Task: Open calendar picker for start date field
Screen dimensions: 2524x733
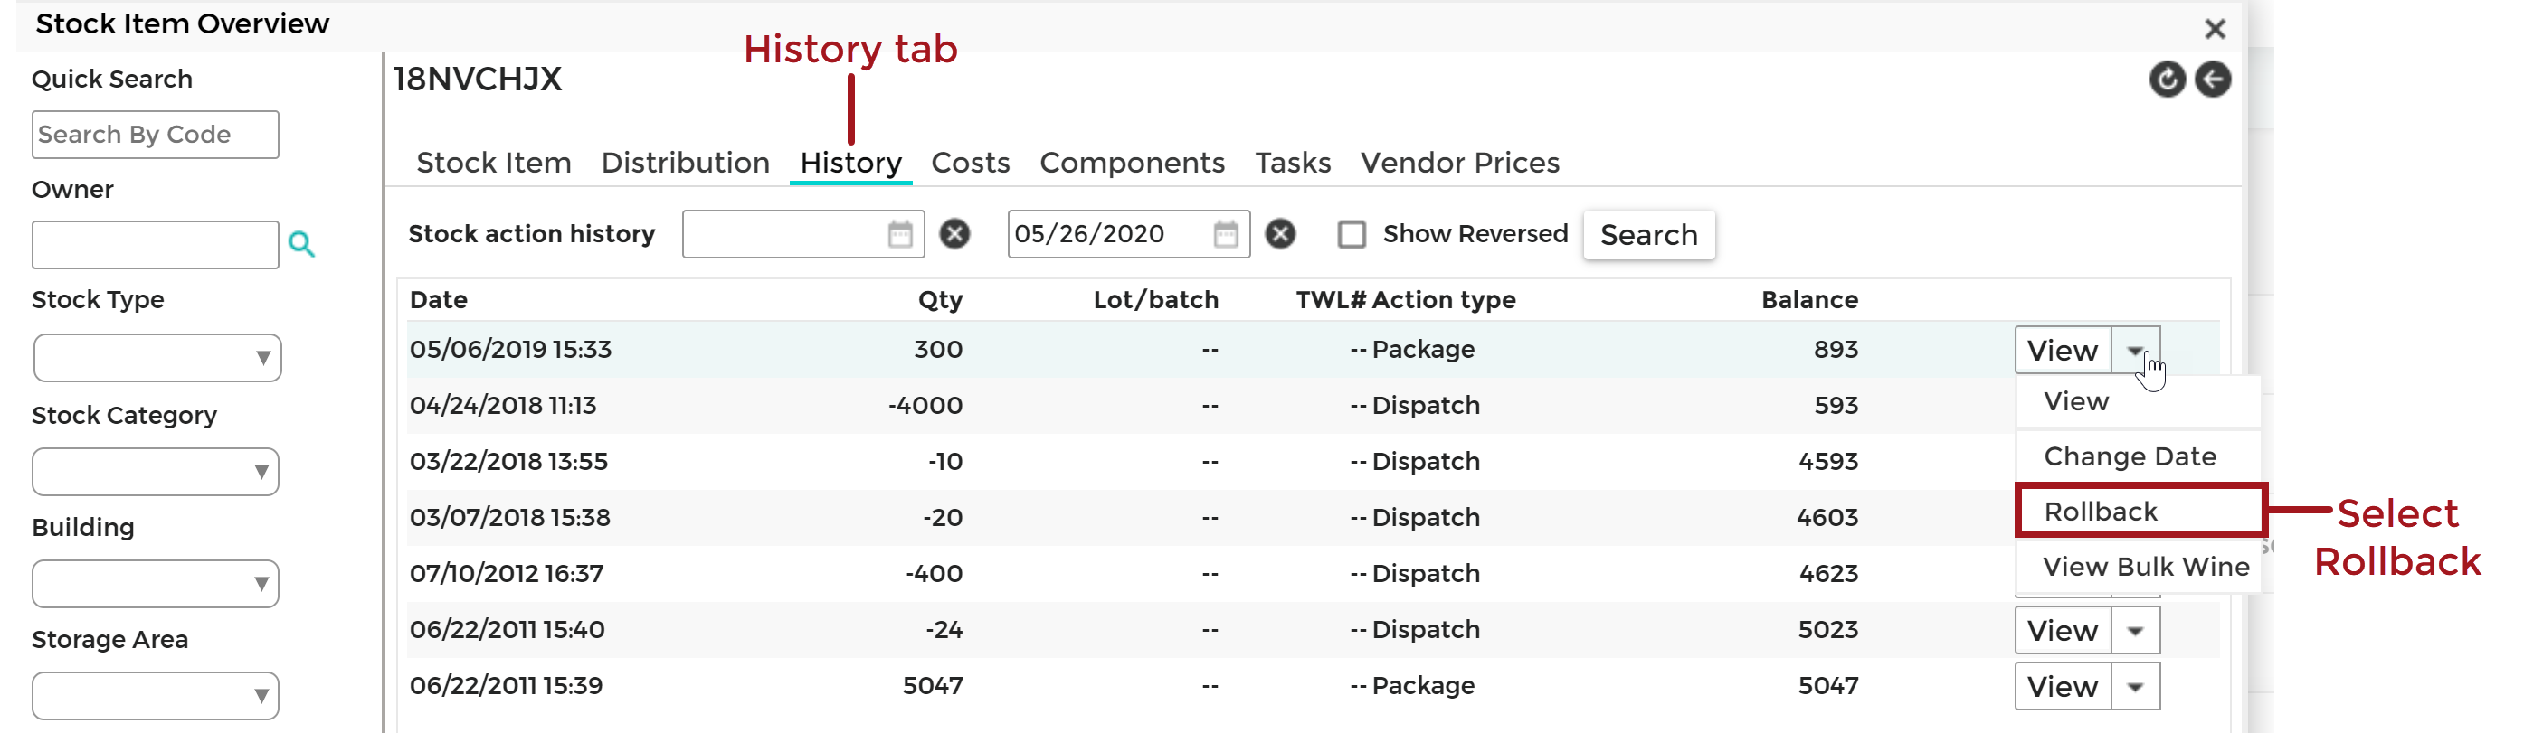Action: click(x=899, y=235)
